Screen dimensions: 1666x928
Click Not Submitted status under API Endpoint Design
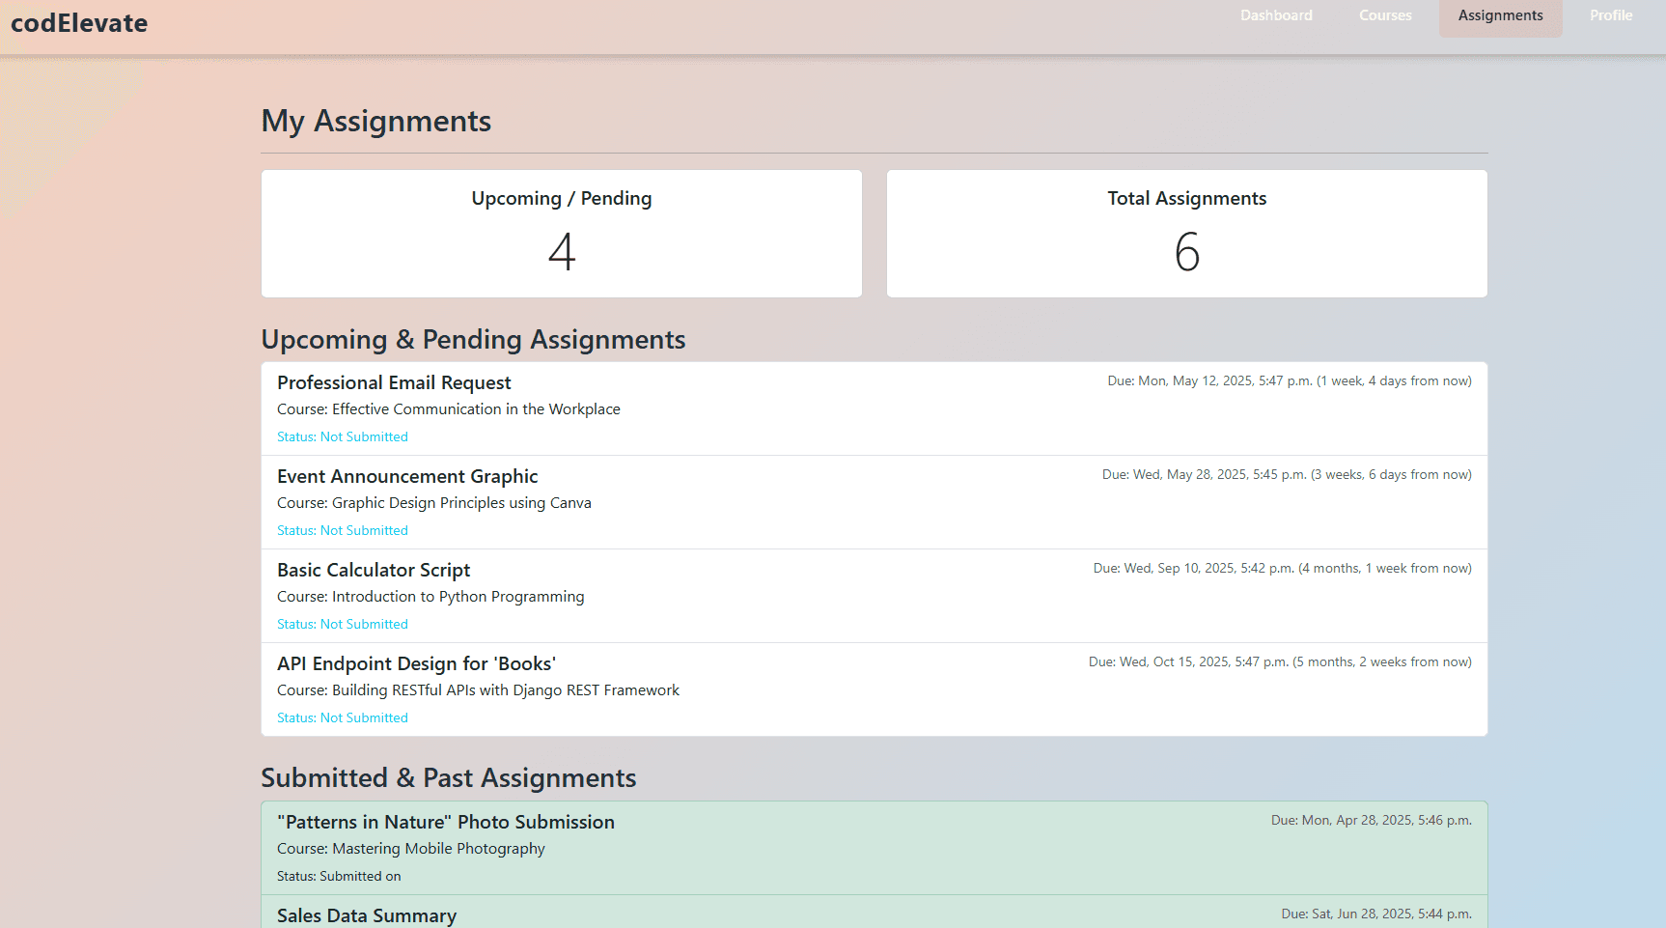[343, 718]
